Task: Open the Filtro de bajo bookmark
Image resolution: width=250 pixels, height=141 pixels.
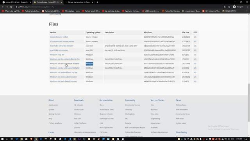Action: coord(71,11)
